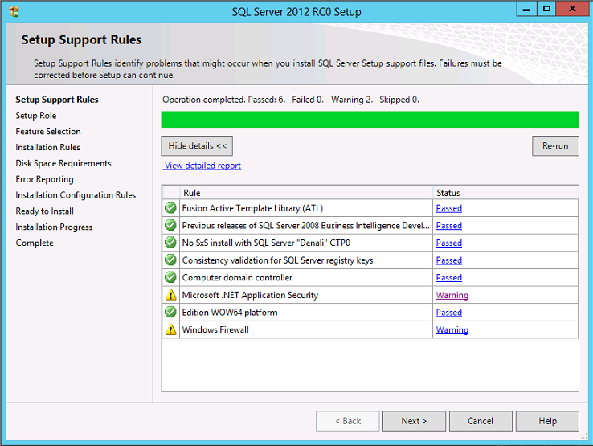Open Help for the setup wizard
Image resolution: width=593 pixels, height=446 pixels.
pos(547,421)
